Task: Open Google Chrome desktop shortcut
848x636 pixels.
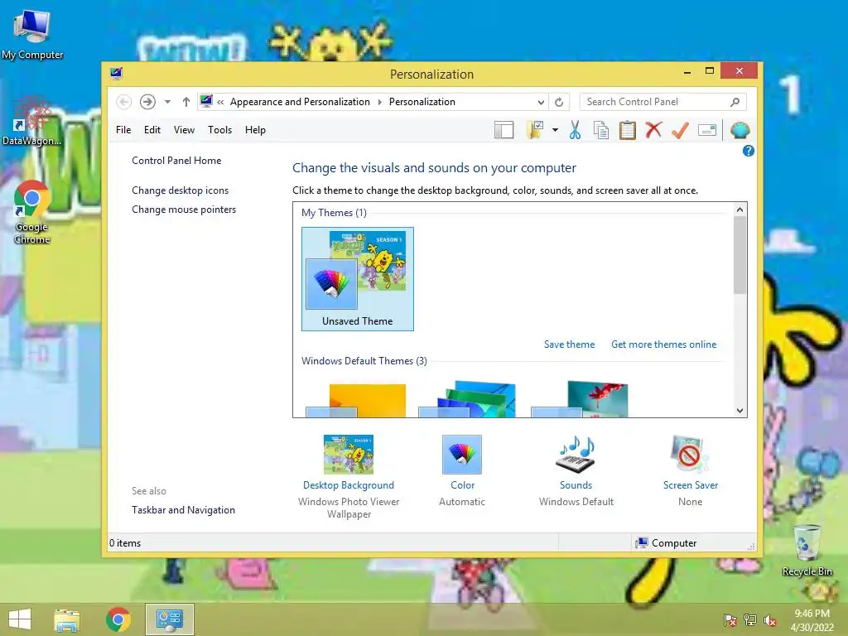Action: click(32, 213)
